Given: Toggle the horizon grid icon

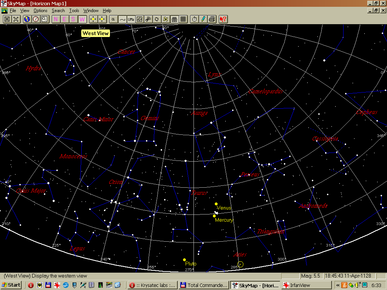Looking at the screenshot, I should [x=175, y=19].
